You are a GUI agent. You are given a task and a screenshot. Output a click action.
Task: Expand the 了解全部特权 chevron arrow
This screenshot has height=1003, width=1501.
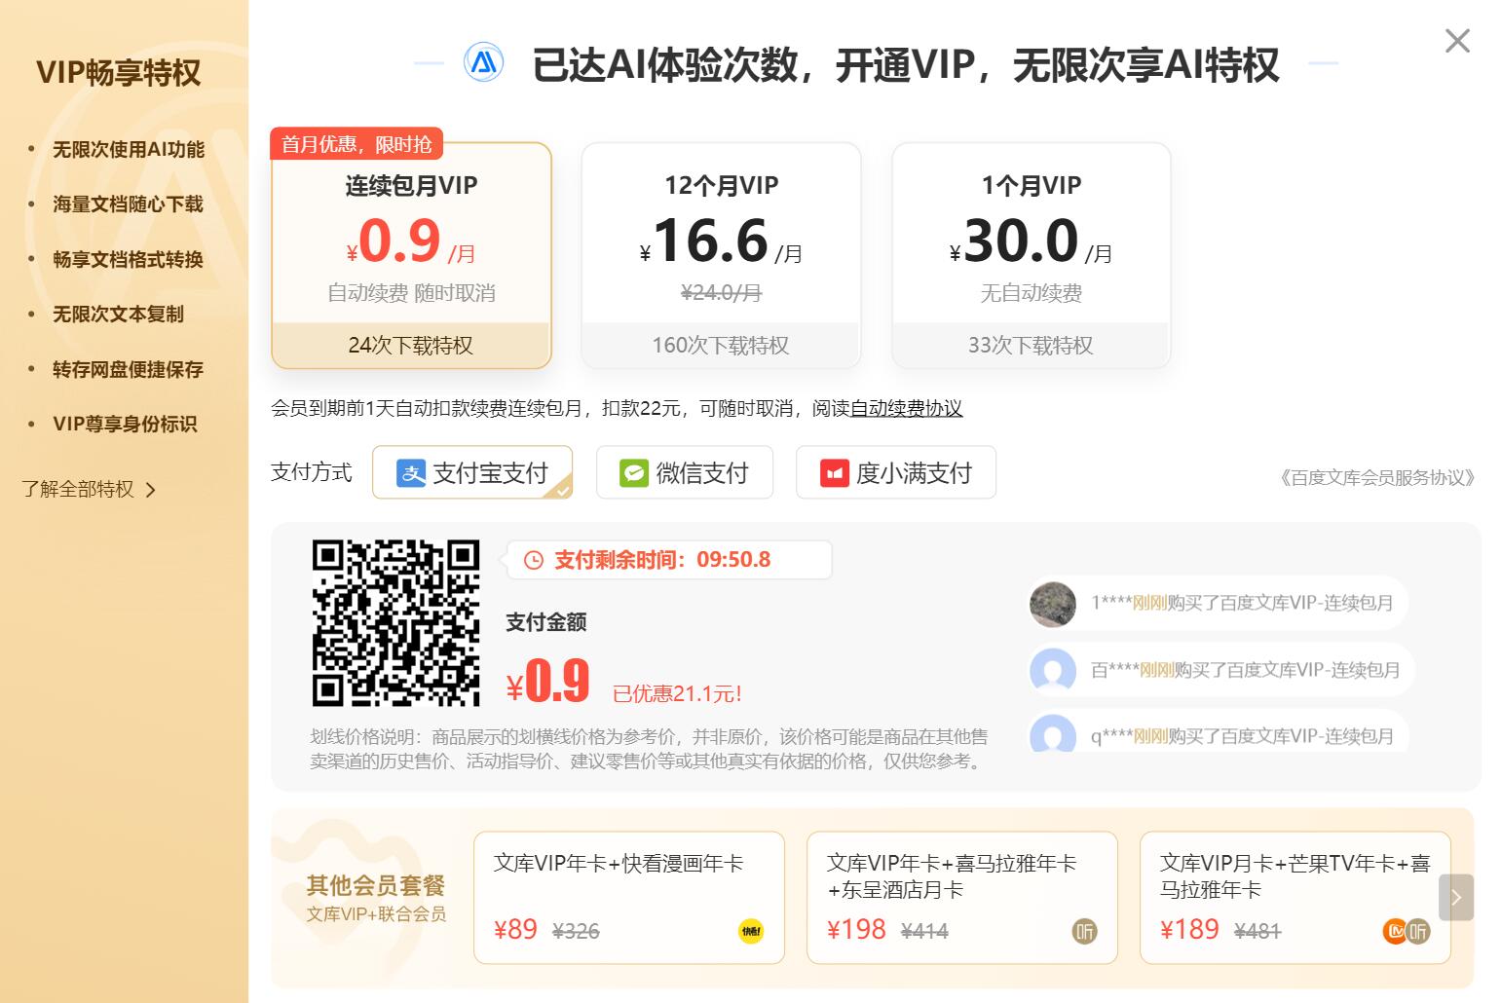[150, 490]
